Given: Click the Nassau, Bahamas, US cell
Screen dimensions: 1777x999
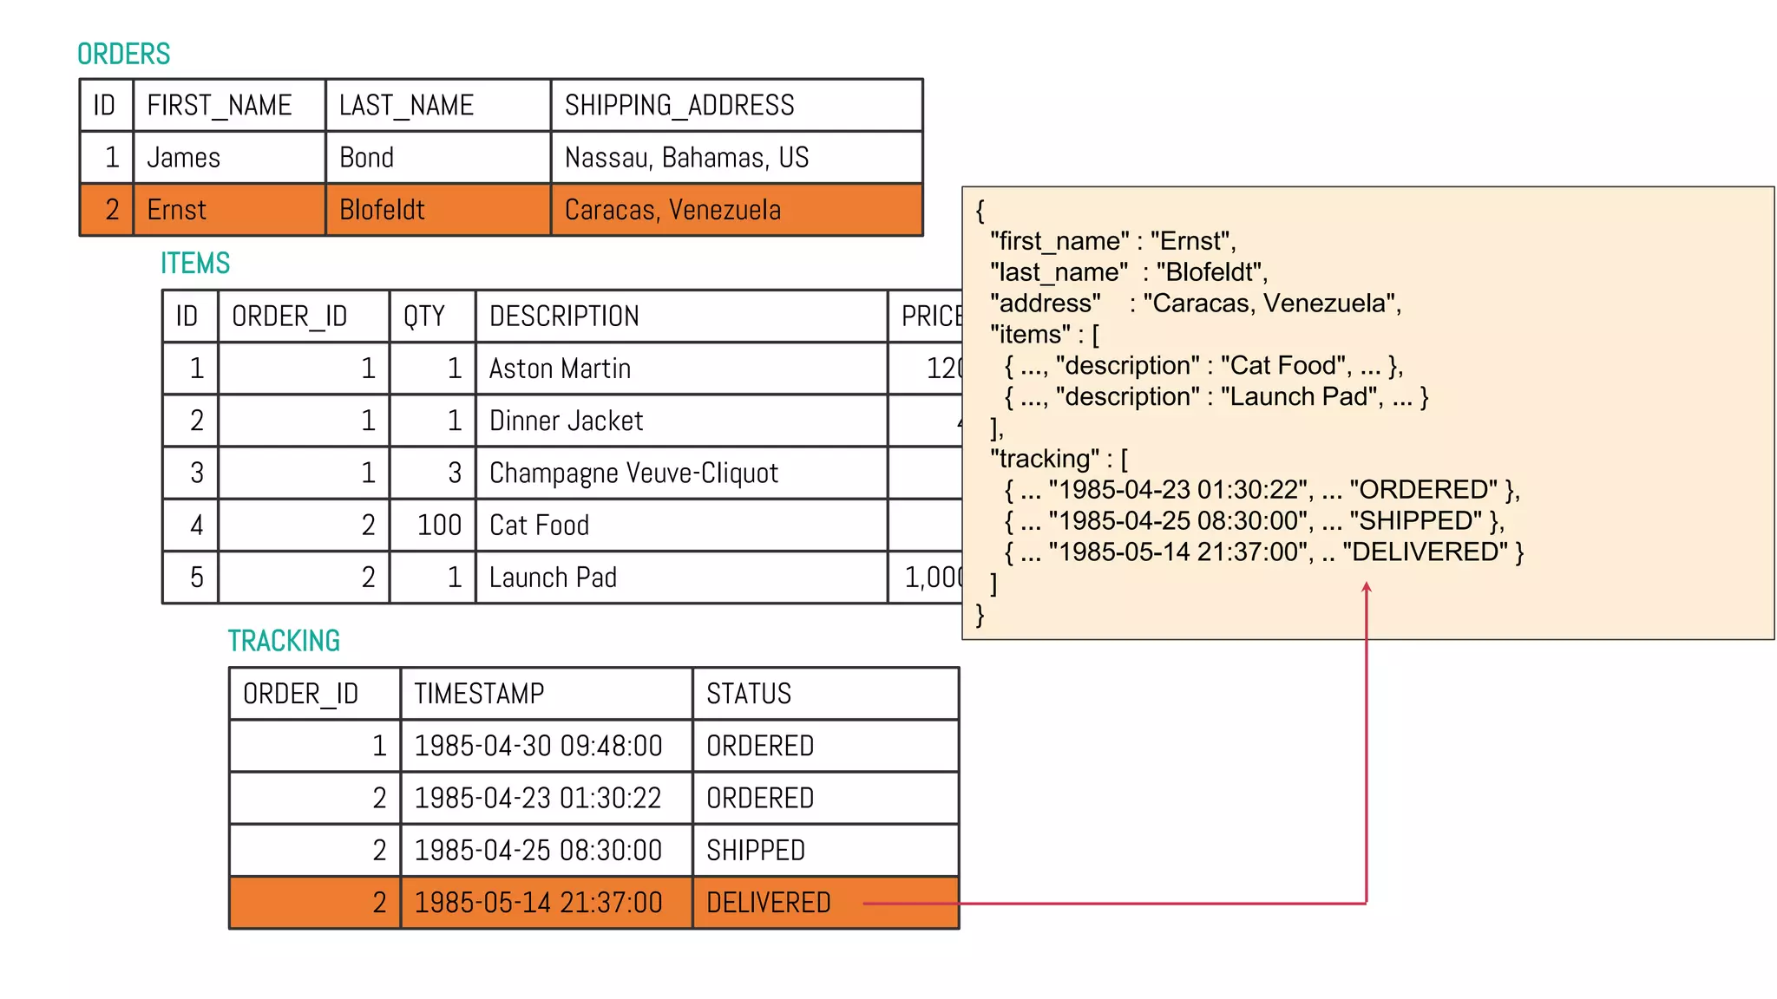Looking at the screenshot, I should pos(686,158).
